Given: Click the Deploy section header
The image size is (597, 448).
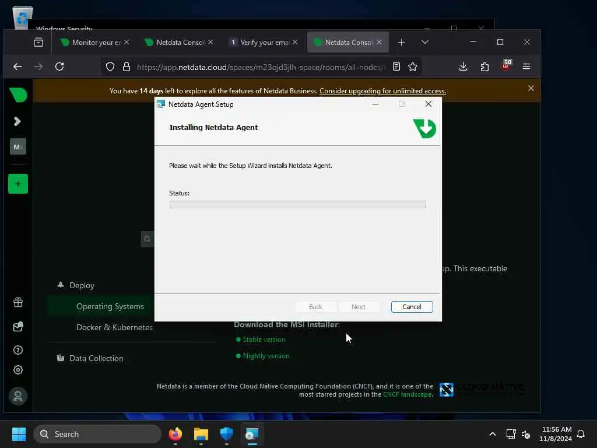Looking at the screenshot, I should click(x=82, y=285).
